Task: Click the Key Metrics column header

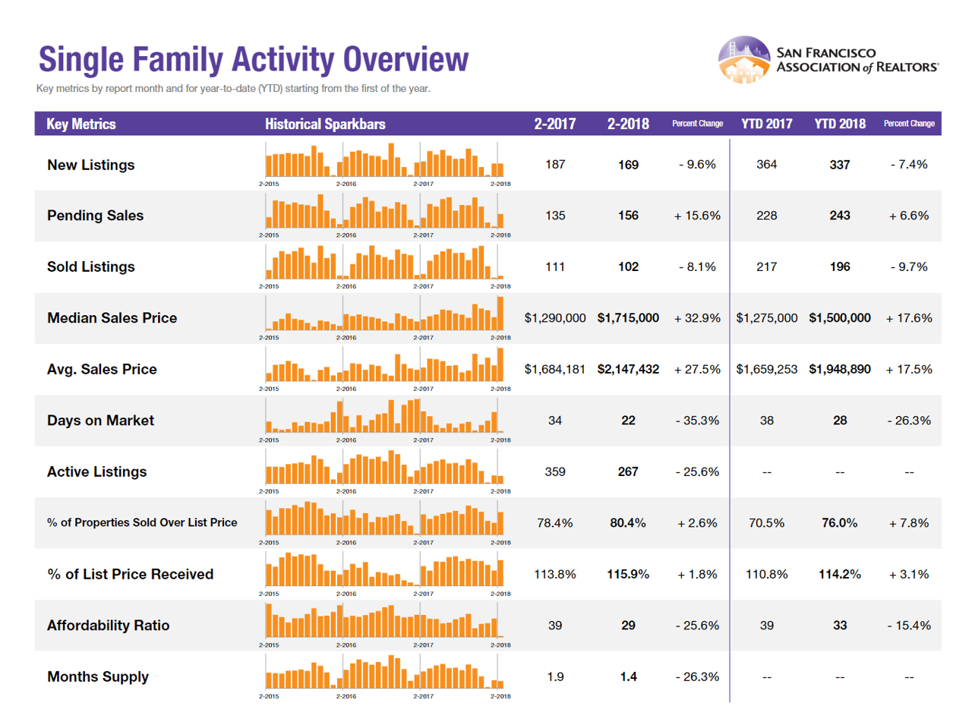Action: coord(81,125)
